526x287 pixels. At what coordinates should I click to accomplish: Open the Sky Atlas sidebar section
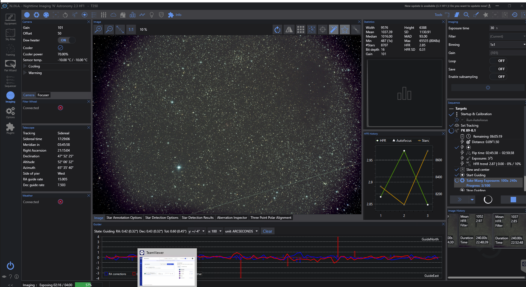10,35
